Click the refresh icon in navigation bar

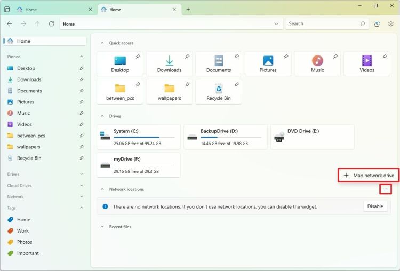[51, 24]
